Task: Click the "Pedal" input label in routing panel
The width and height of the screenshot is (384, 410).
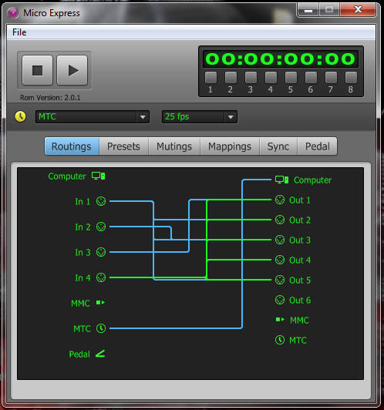Action: 79,354
